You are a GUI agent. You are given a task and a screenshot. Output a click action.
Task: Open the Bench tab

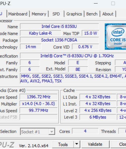[x=92, y=14]
